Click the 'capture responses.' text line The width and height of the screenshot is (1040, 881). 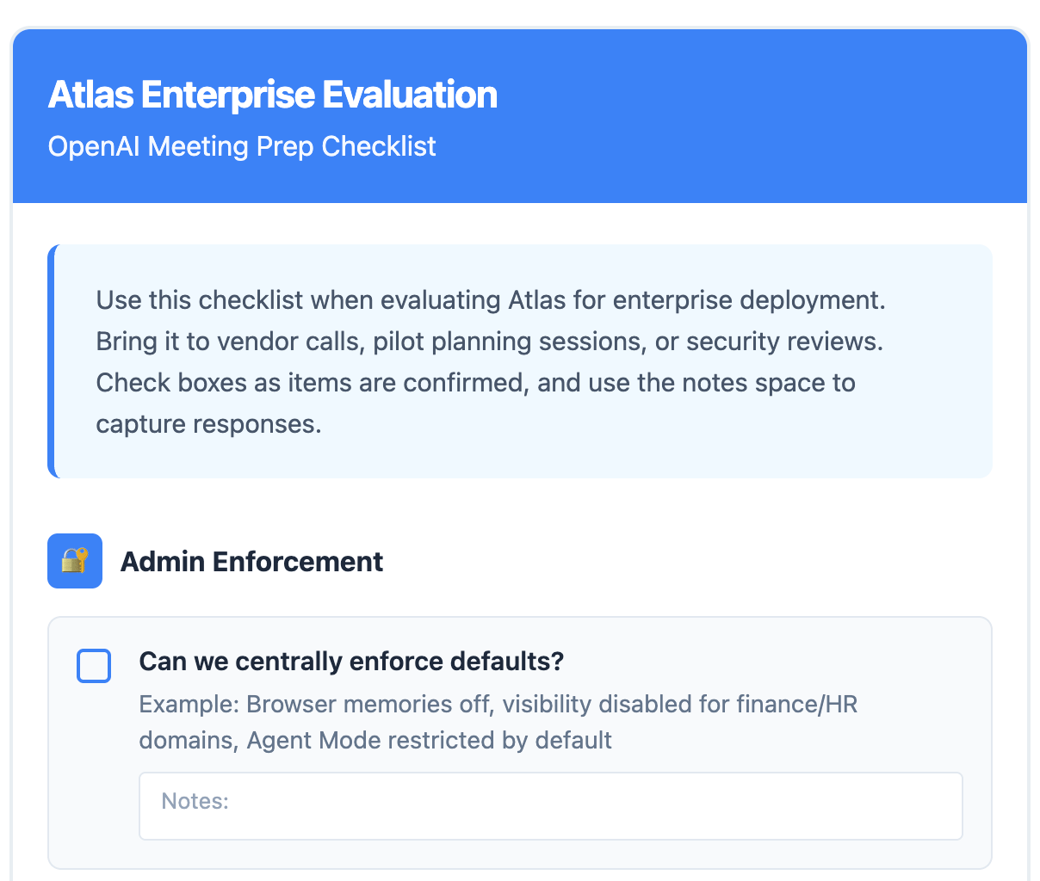tap(208, 424)
